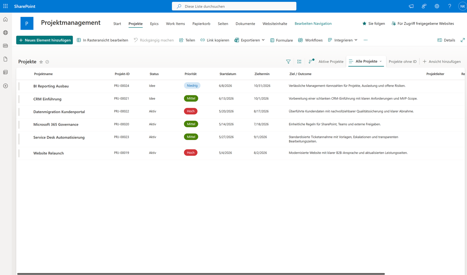Open the Status column header menu
Image resolution: width=467 pixels, height=275 pixels.
point(154,74)
